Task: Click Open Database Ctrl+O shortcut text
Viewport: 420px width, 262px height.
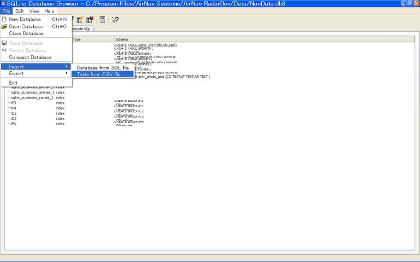Action: click(x=59, y=26)
